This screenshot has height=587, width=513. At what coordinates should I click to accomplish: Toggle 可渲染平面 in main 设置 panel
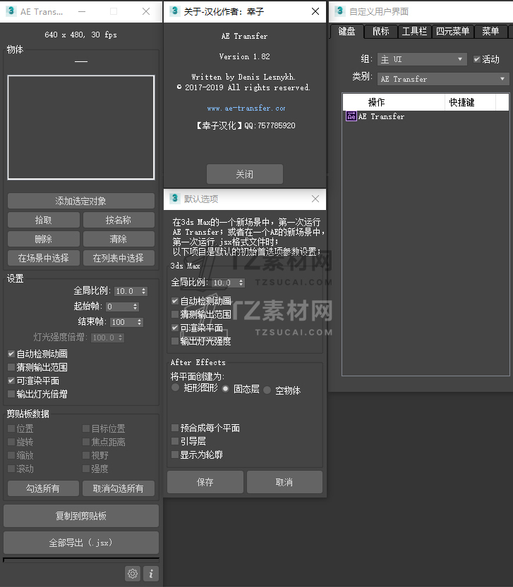pyautogui.click(x=11, y=381)
